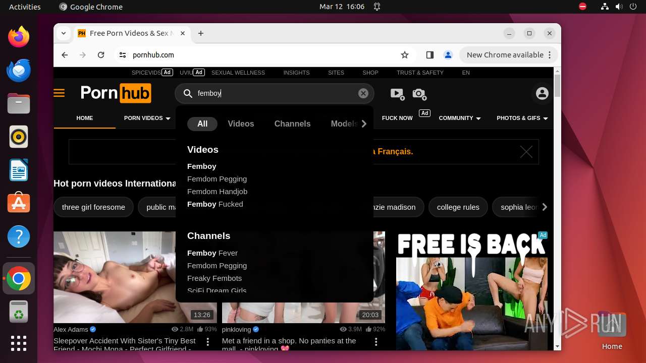
Task: Switch to the Channels search filter tab
Action: tap(292, 124)
